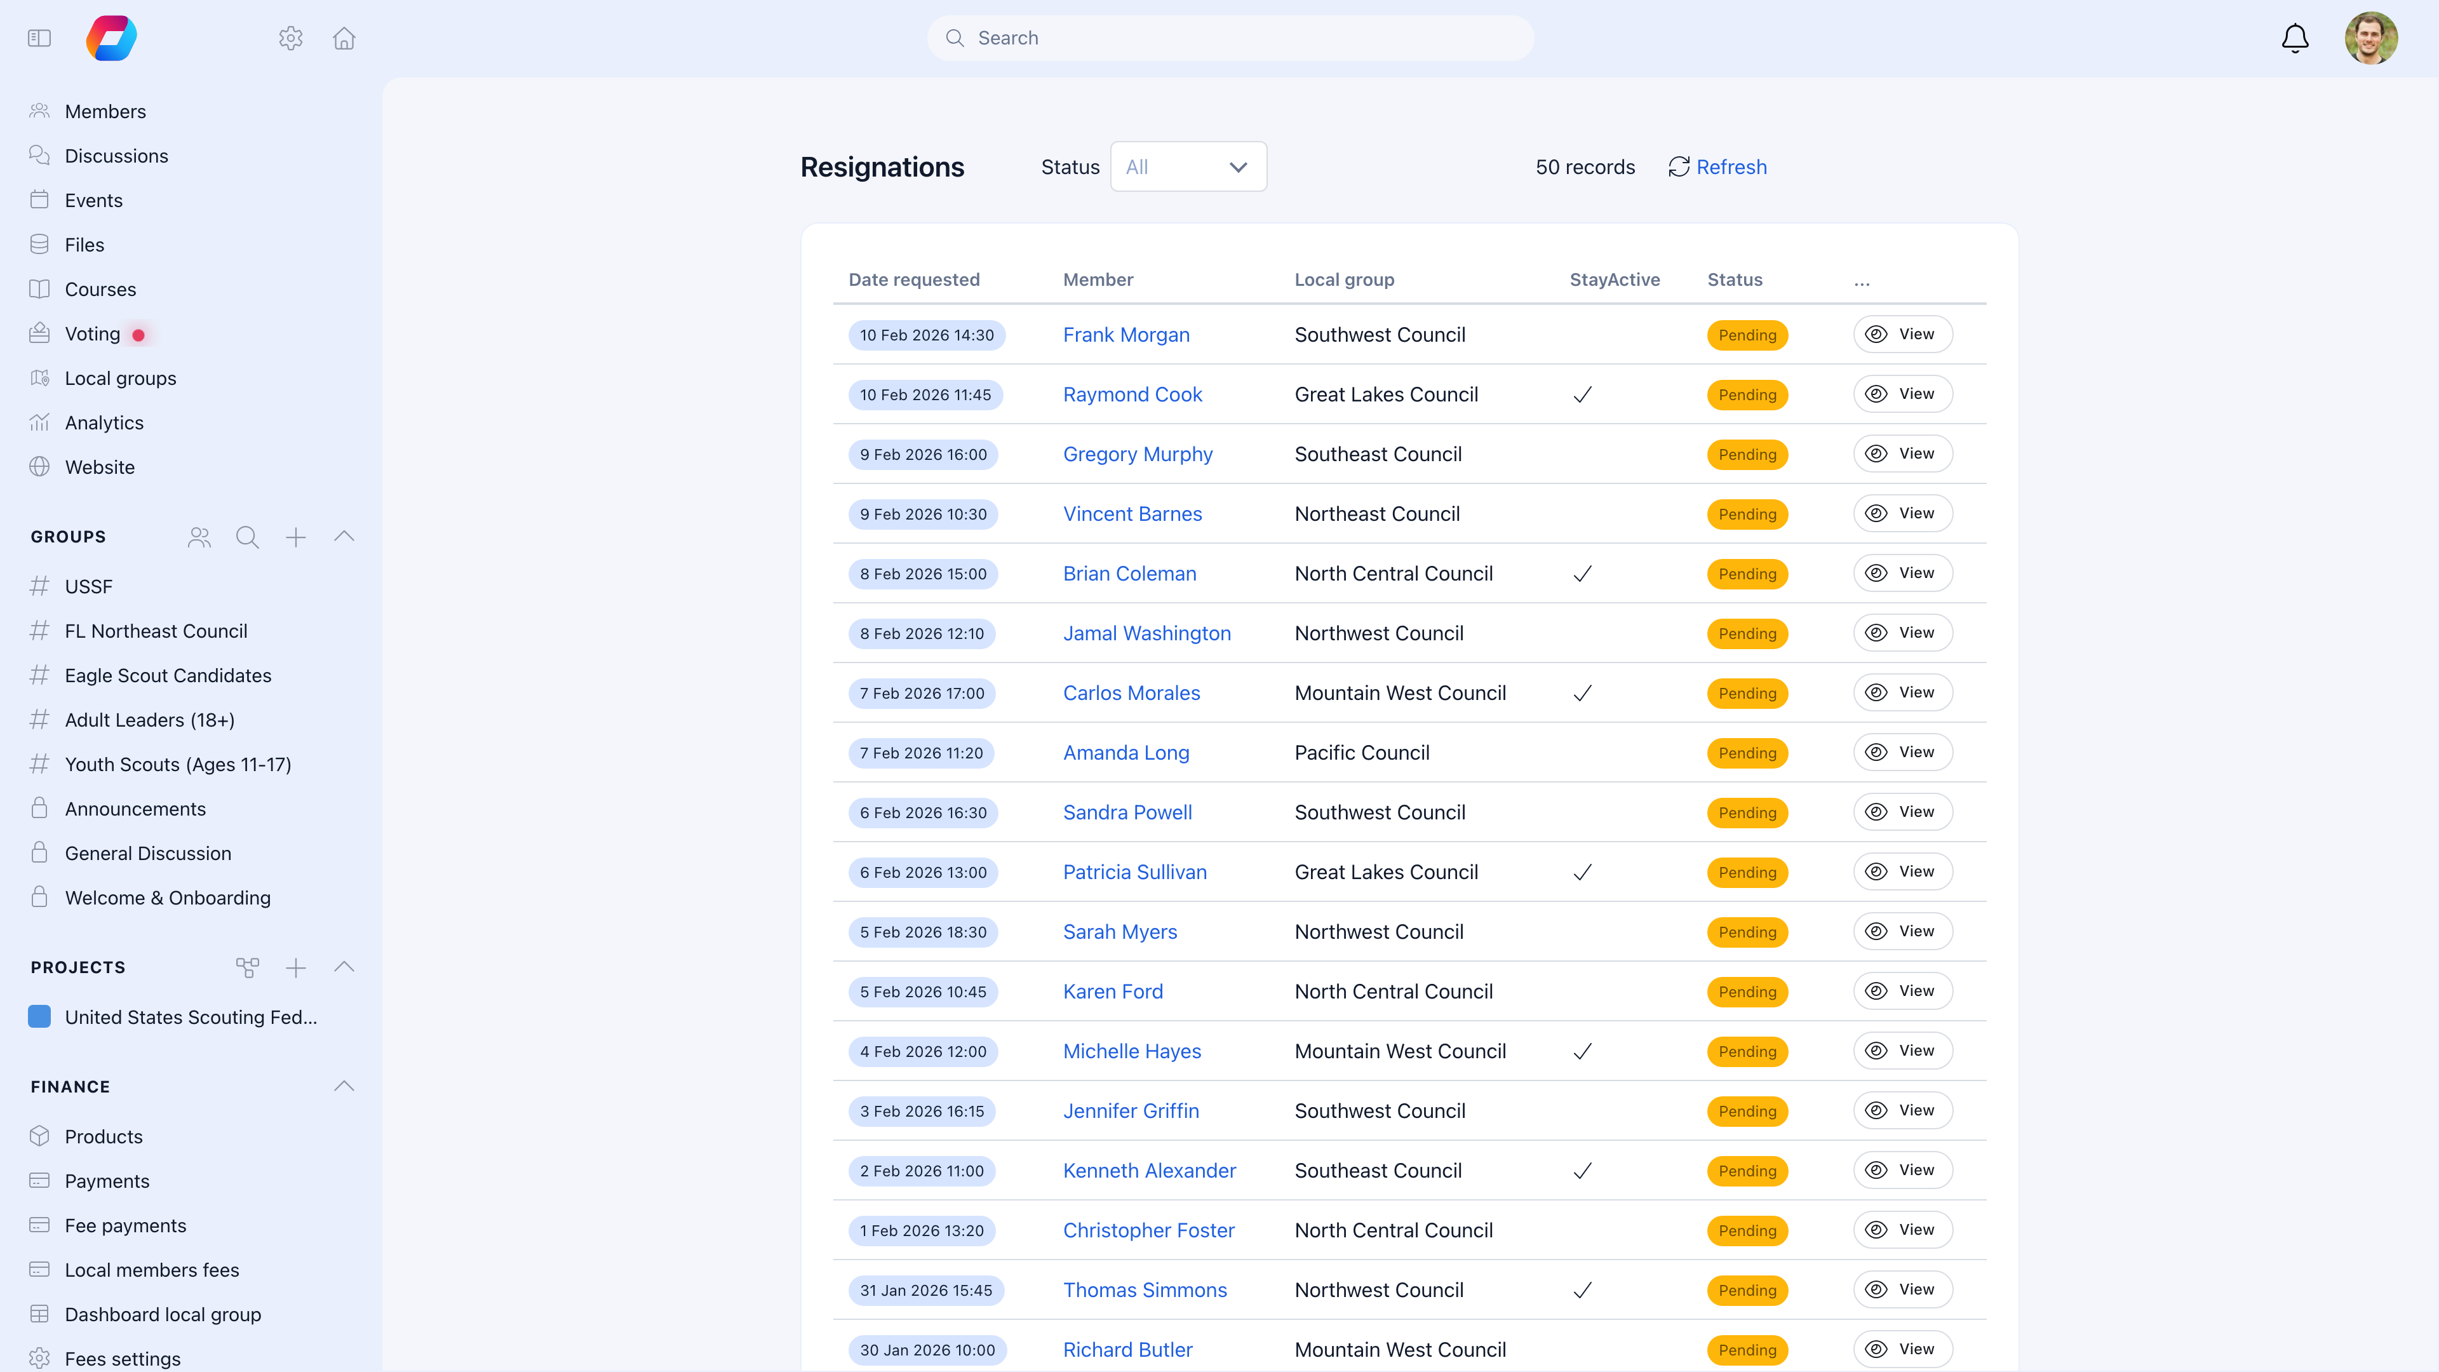Add a new group with plus icon
2439x1372 pixels.
point(295,537)
